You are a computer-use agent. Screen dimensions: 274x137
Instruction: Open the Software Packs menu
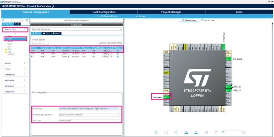click(108, 16)
